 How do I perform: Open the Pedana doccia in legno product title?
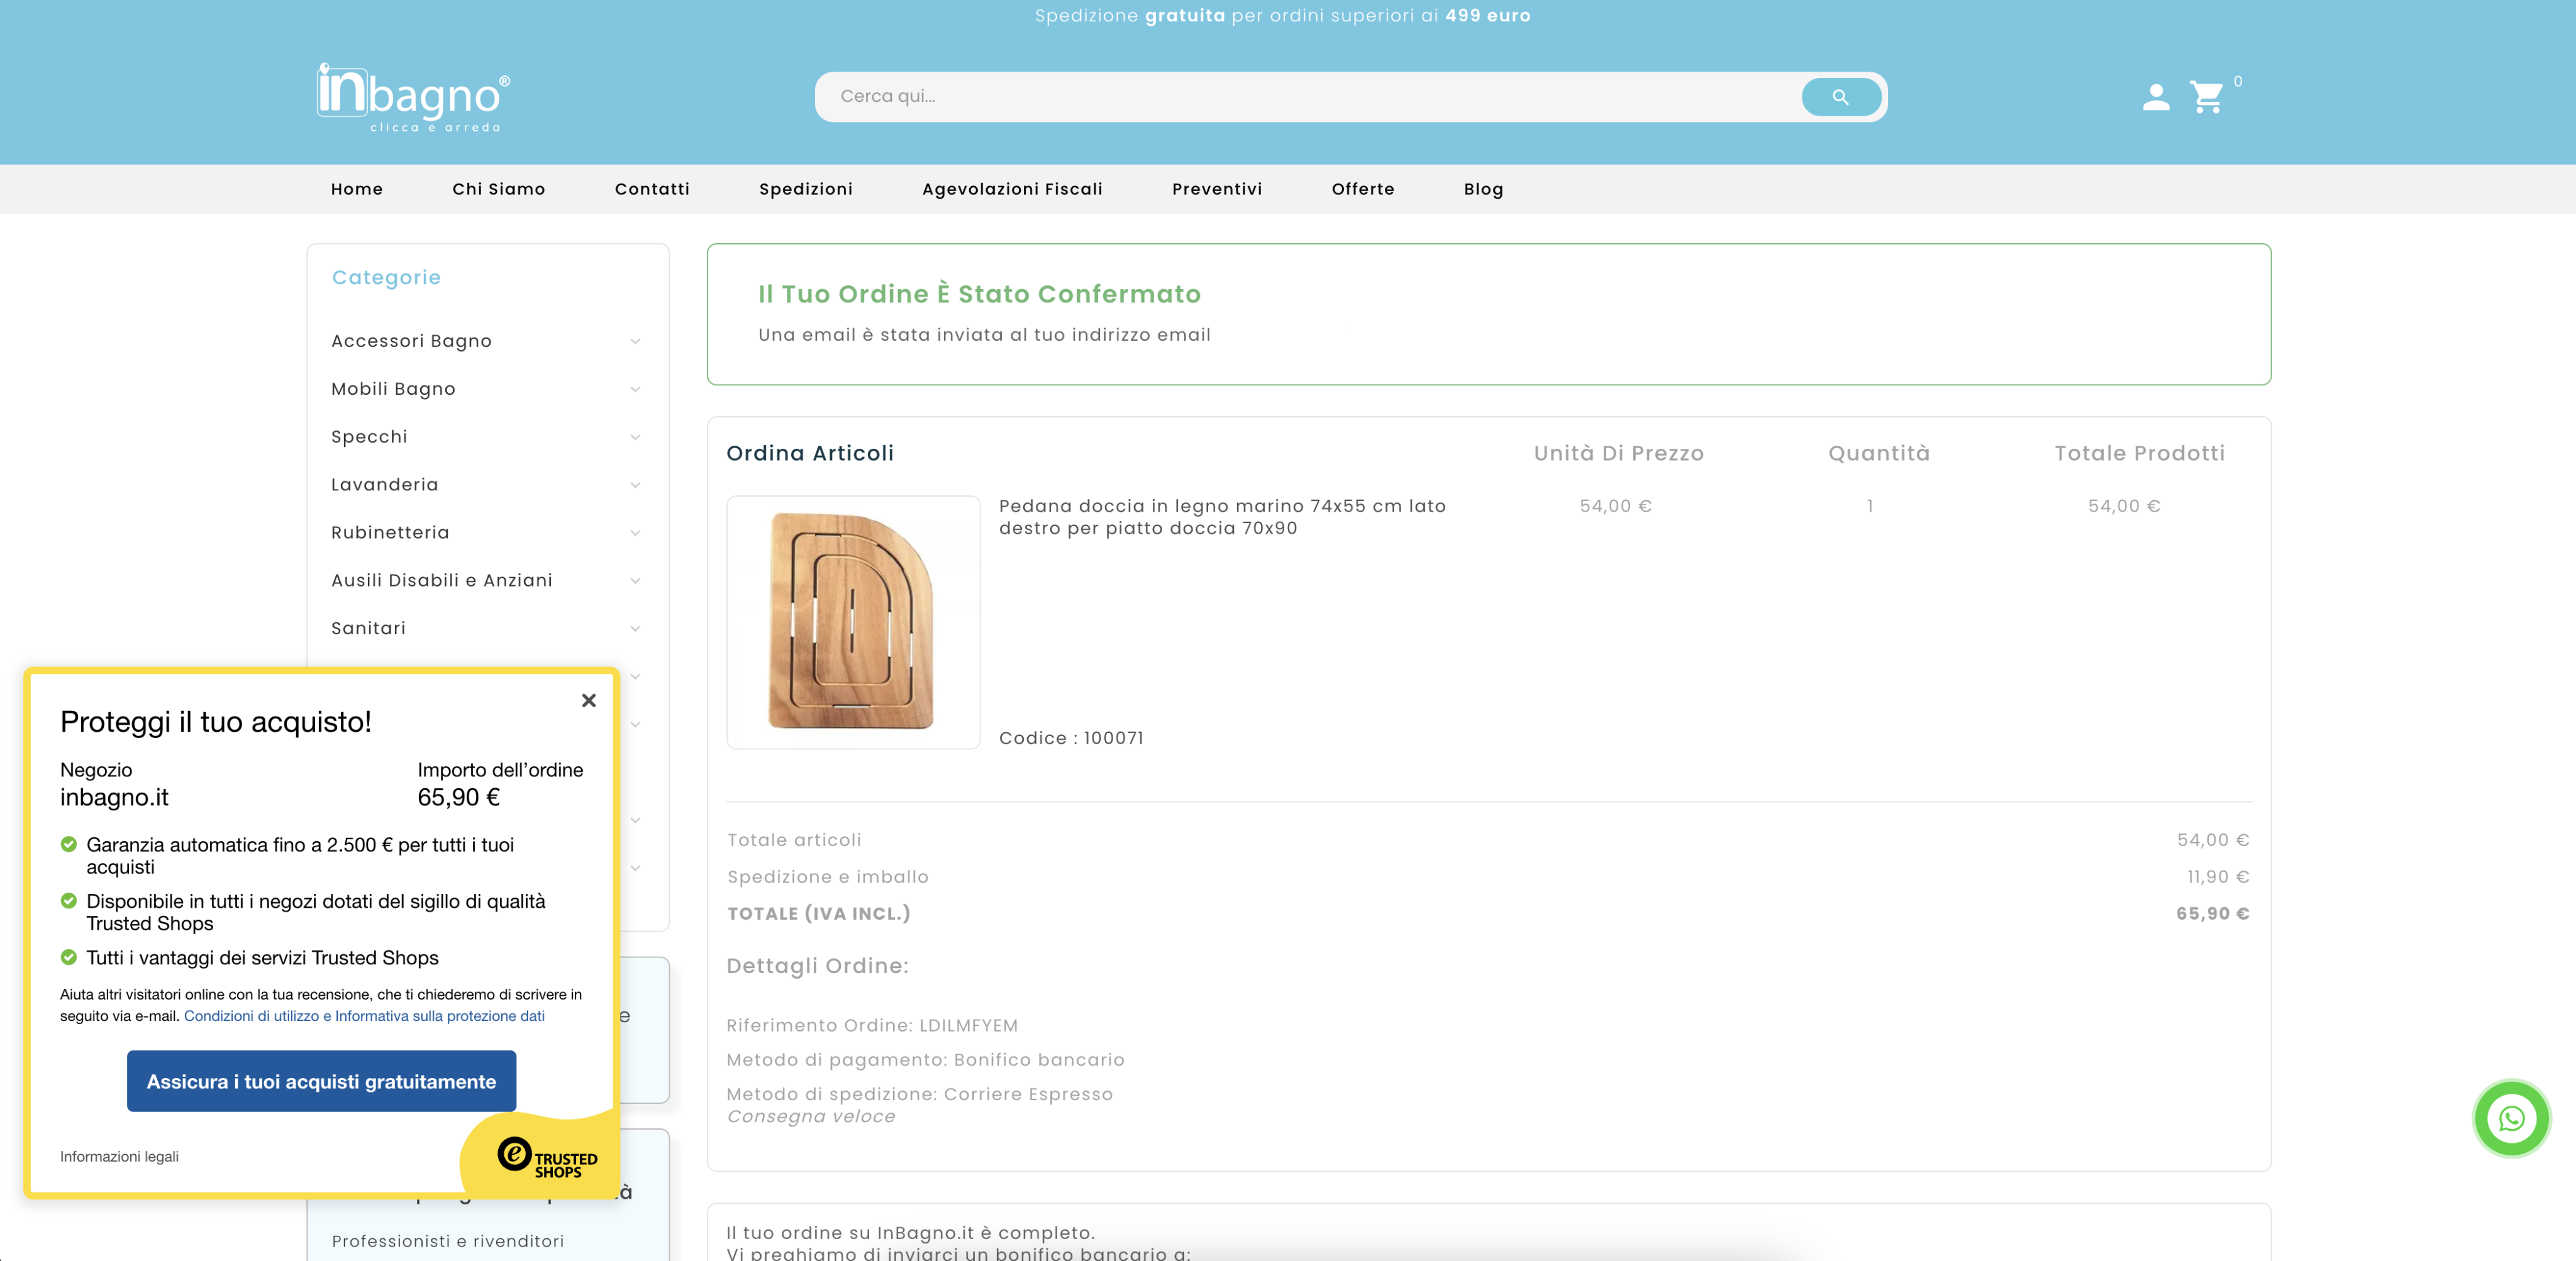point(1222,517)
